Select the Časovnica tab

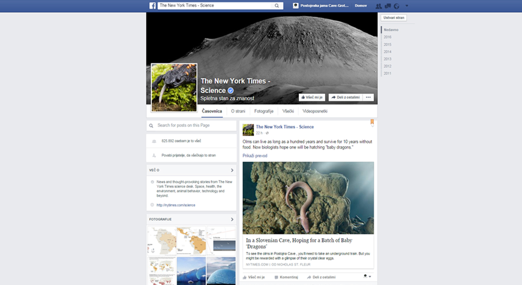[212, 111]
